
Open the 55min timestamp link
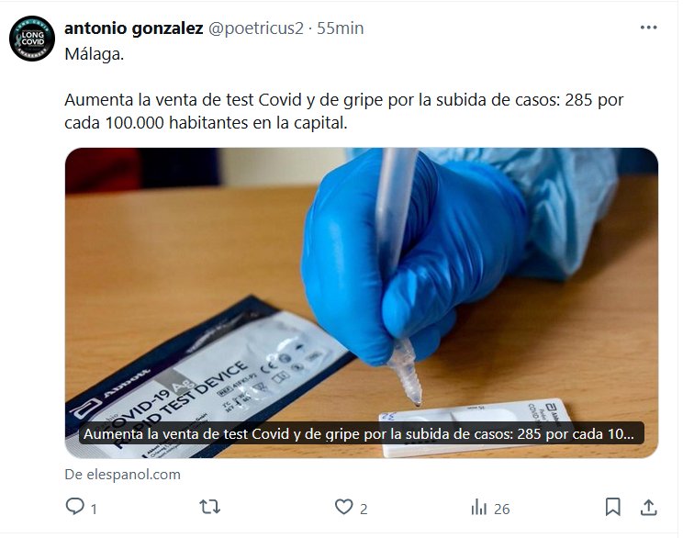pos(341,28)
